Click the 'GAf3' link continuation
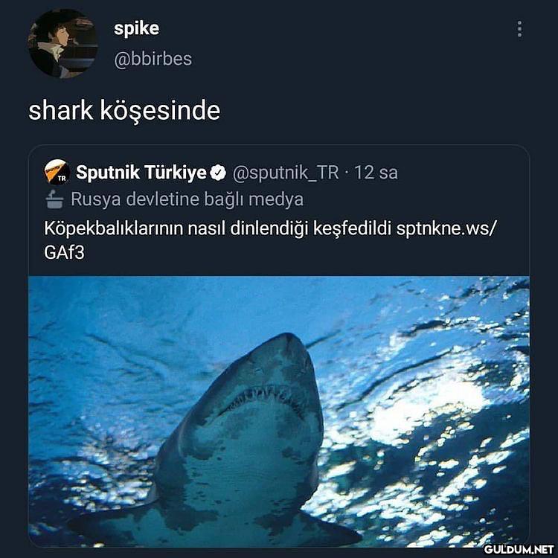558x558 pixels. point(65,253)
